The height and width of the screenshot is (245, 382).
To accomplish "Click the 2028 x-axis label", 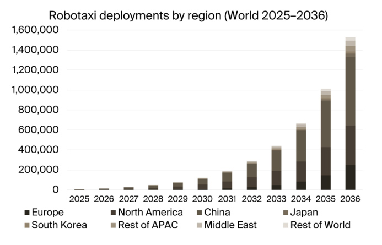I will (x=153, y=199).
